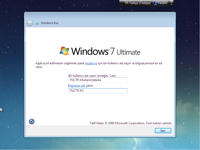The image size is (200, 150).
Task: Open the hesabınız link
Action: click(x=91, y=63)
